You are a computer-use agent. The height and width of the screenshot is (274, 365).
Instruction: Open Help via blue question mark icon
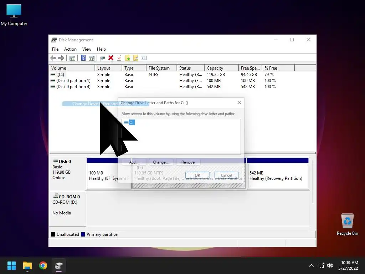click(x=83, y=58)
